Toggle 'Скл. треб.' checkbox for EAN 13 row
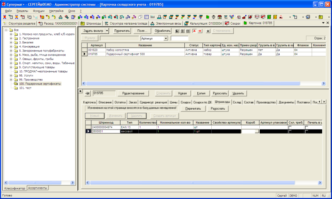Screen dimensions: 332x199 coord(290,127)
